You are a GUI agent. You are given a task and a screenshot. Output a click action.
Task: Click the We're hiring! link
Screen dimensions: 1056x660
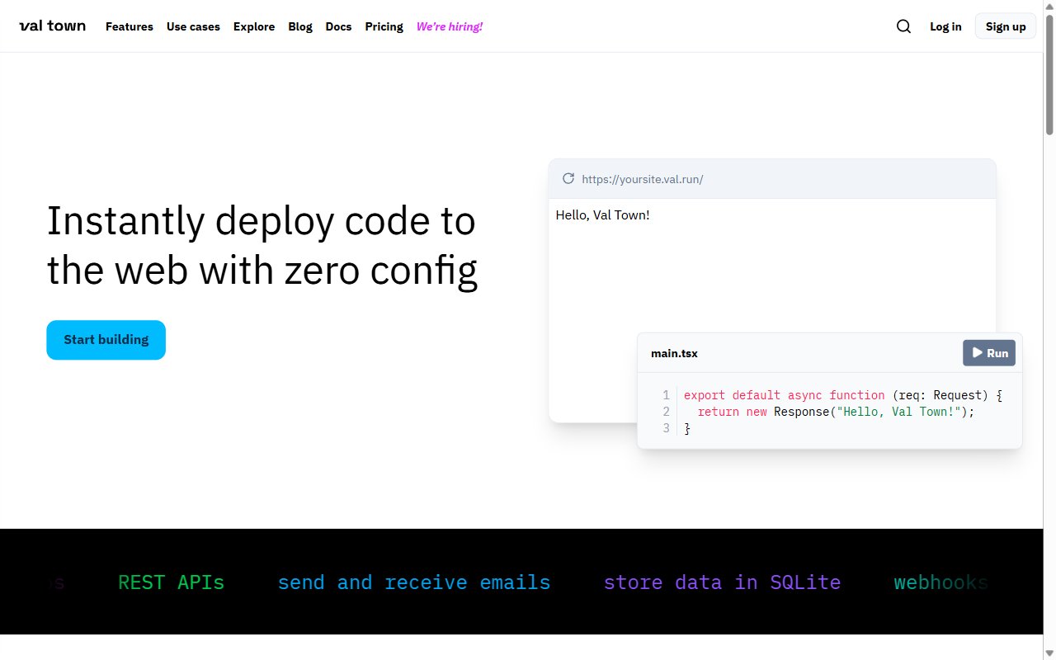click(450, 26)
